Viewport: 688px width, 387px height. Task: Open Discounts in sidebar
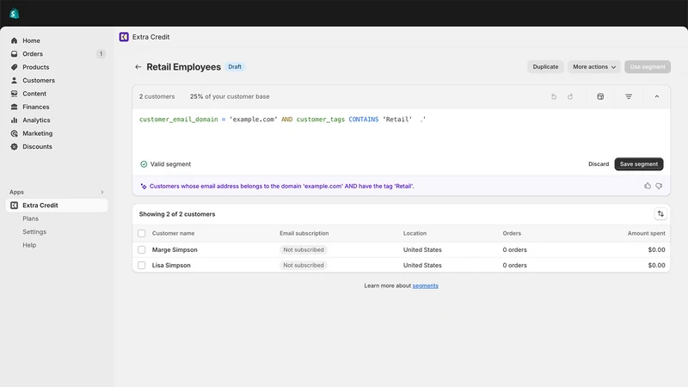[37, 146]
